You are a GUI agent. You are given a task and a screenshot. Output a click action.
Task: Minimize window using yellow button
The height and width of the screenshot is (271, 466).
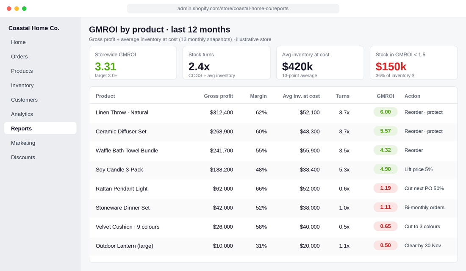pyautogui.click(x=17, y=8)
